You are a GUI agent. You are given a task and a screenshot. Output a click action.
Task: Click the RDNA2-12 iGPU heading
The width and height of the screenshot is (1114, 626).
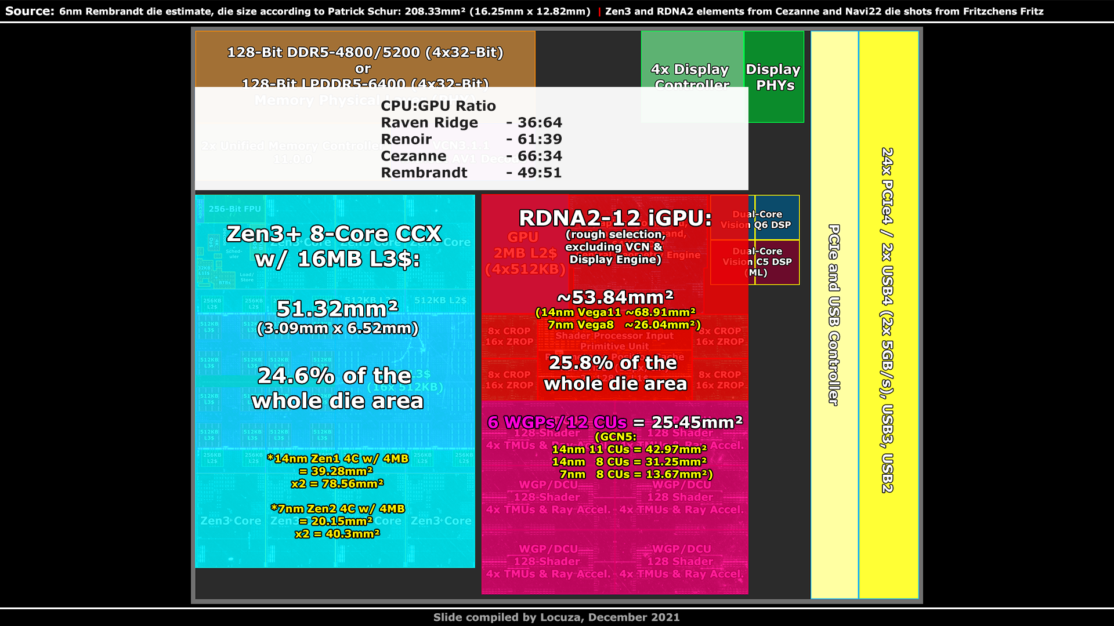click(615, 219)
